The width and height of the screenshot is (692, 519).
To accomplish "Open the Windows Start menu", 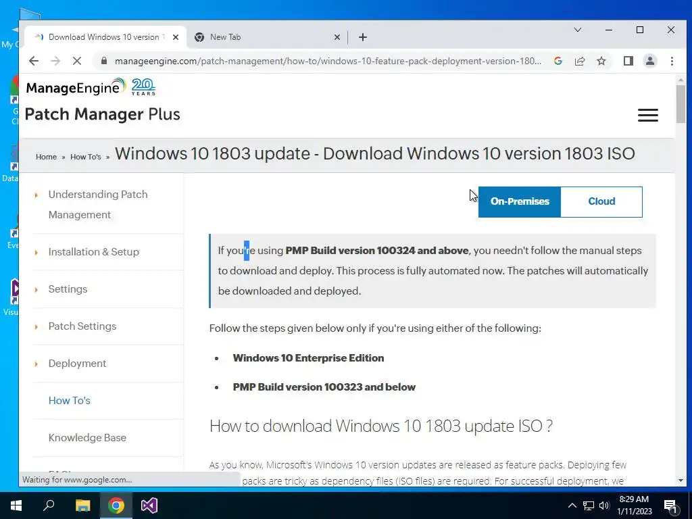I will [16, 505].
